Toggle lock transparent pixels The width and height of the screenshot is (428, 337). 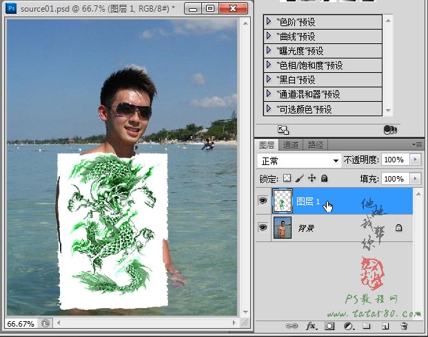click(287, 178)
